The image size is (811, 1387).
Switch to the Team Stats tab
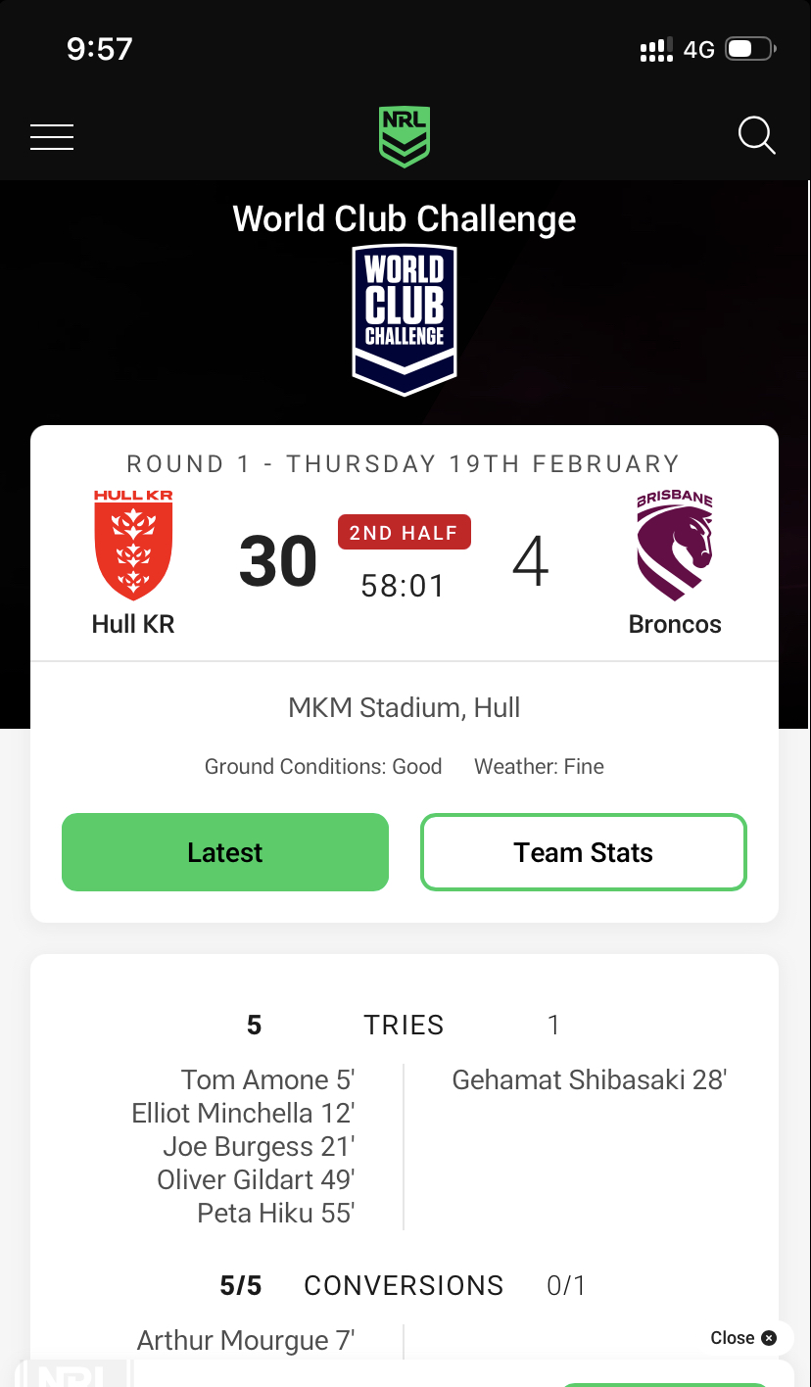[584, 852]
